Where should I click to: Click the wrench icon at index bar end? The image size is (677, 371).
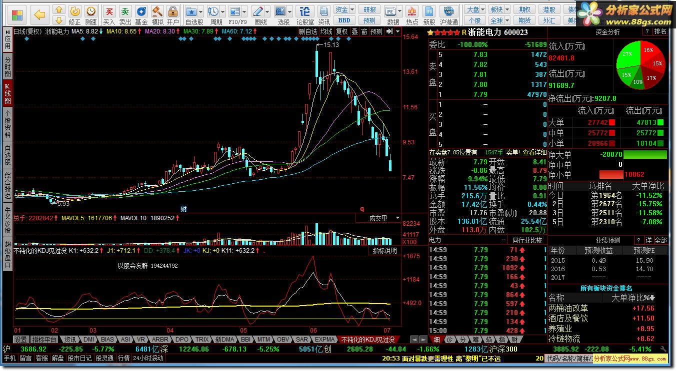(663, 349)
